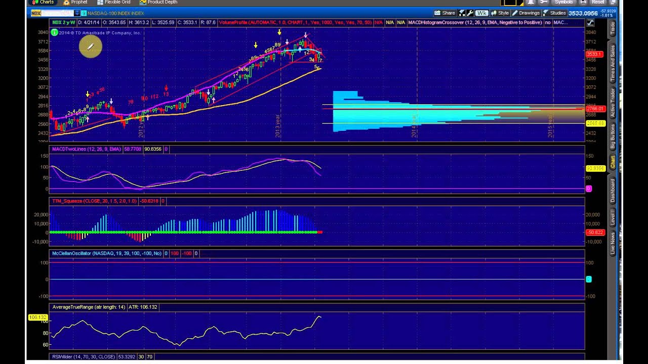
Task: Open the Drawings menu
Action: point(526,13)
